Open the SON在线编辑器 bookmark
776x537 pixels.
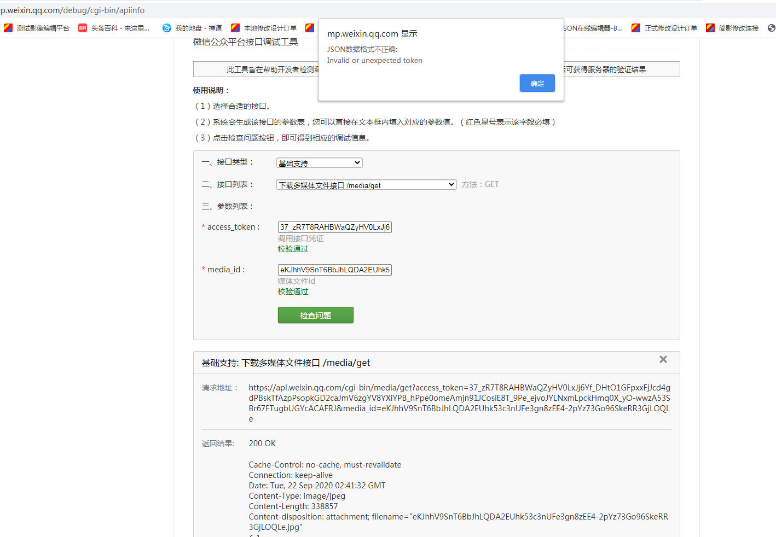pos(593,28)
